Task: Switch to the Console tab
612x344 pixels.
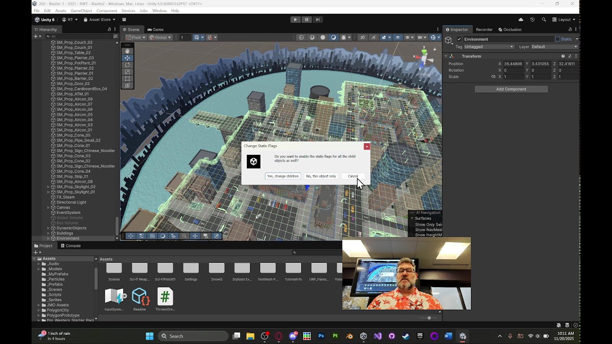Action: pyautogui.click(x=70, y=246)
